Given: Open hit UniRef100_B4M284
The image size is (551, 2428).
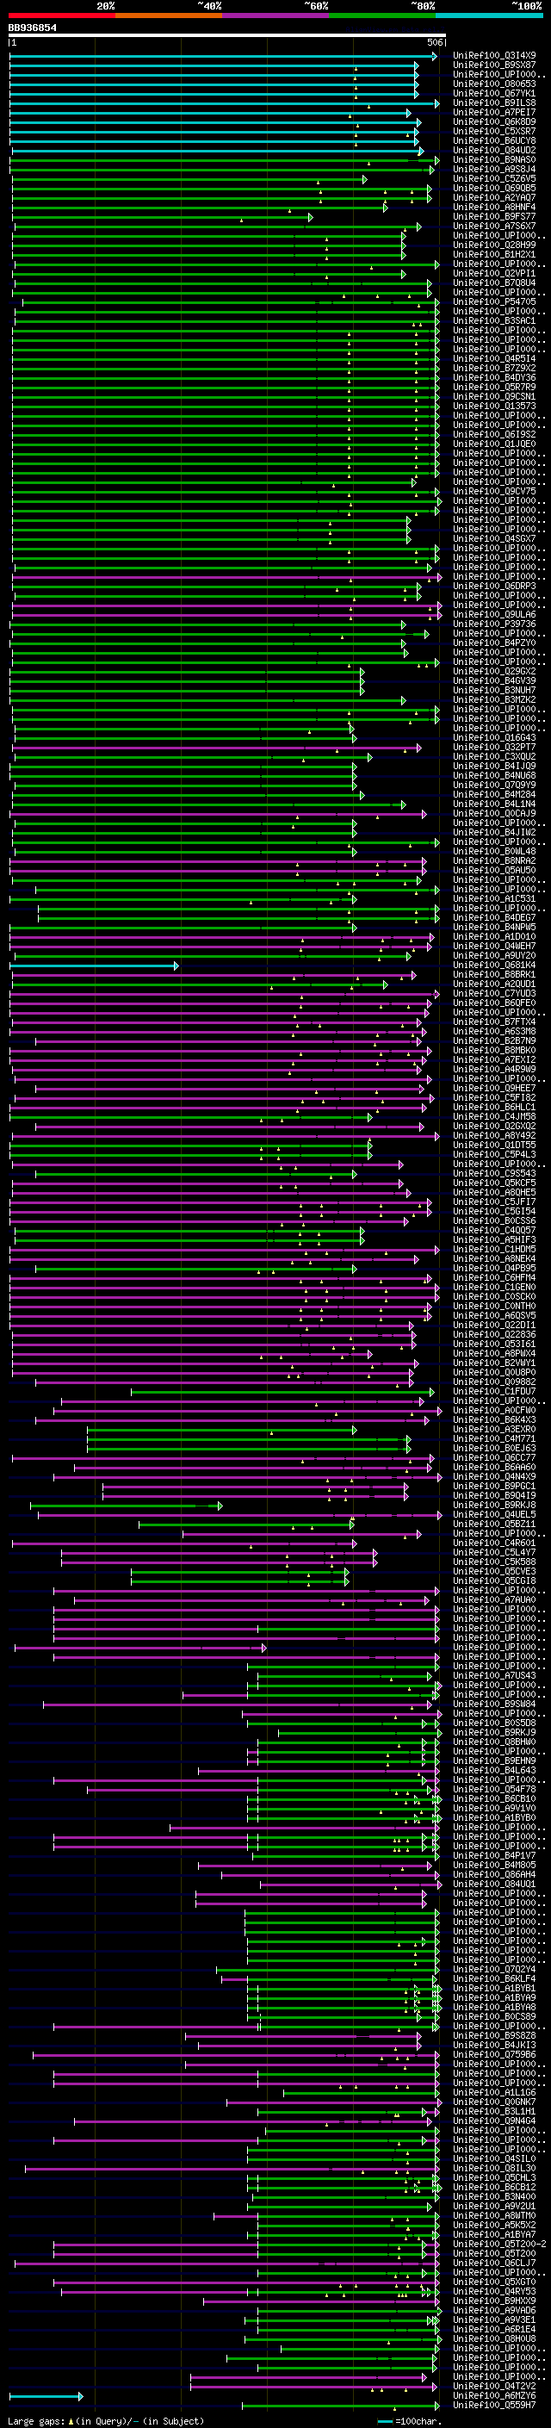Looking at the screenshot, I should pos(493,795).
